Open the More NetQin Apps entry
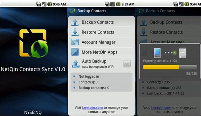This screenshot has width=201, height=116. tap(101, 52)
